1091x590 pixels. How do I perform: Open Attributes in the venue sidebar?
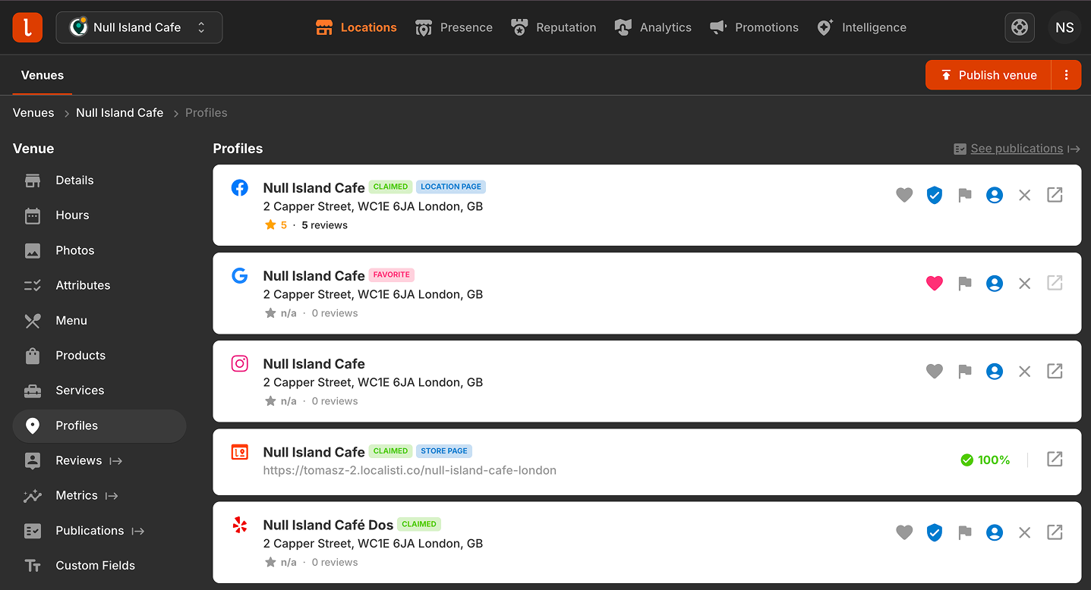point(99,285)
